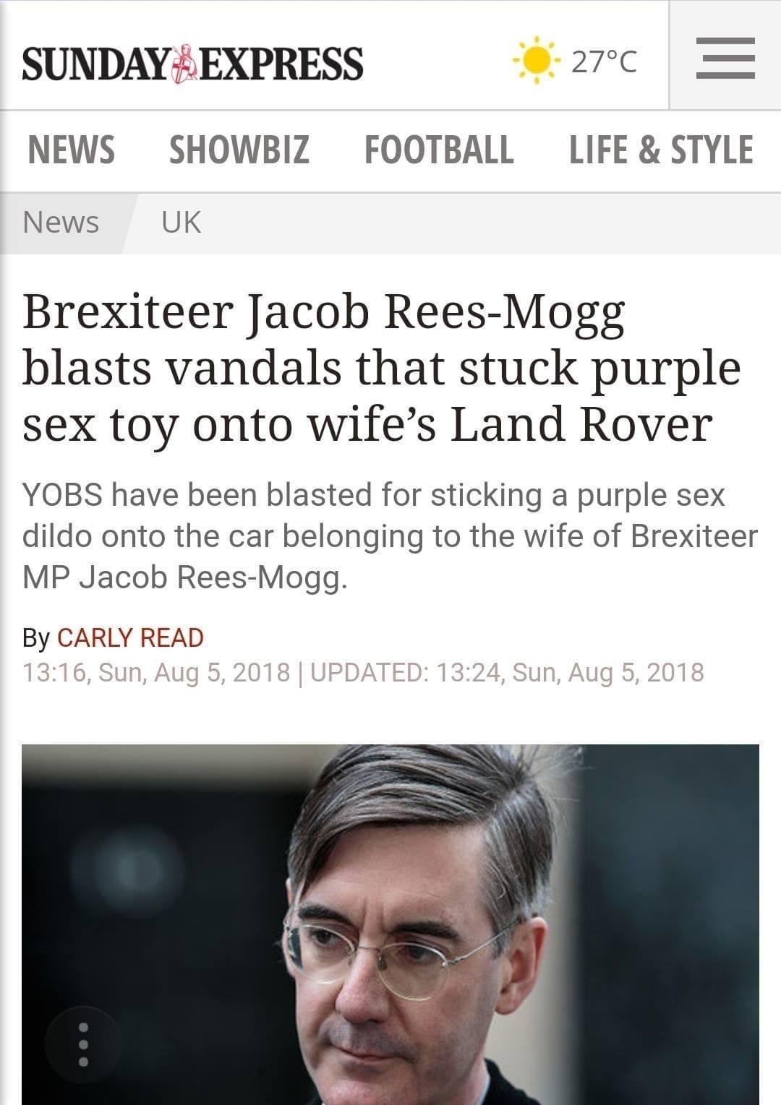The width and height of the screenshot is (781, 1105).
Task: Select the NEWS section tab
Action: click(70, 150)
